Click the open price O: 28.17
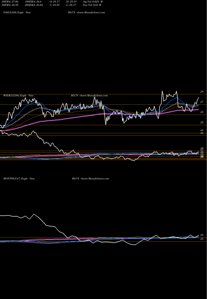 [55, 2]
